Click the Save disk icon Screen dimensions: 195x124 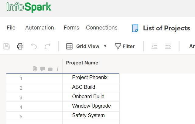[6, 46]
